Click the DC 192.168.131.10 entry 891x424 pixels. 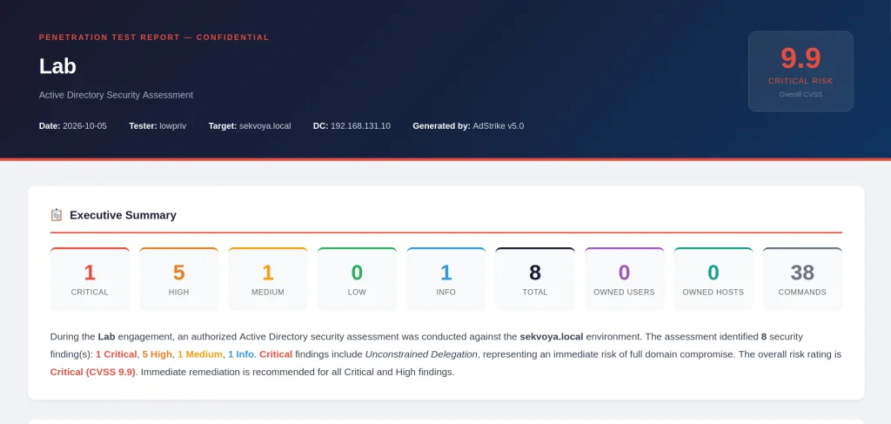click(352, 125)
